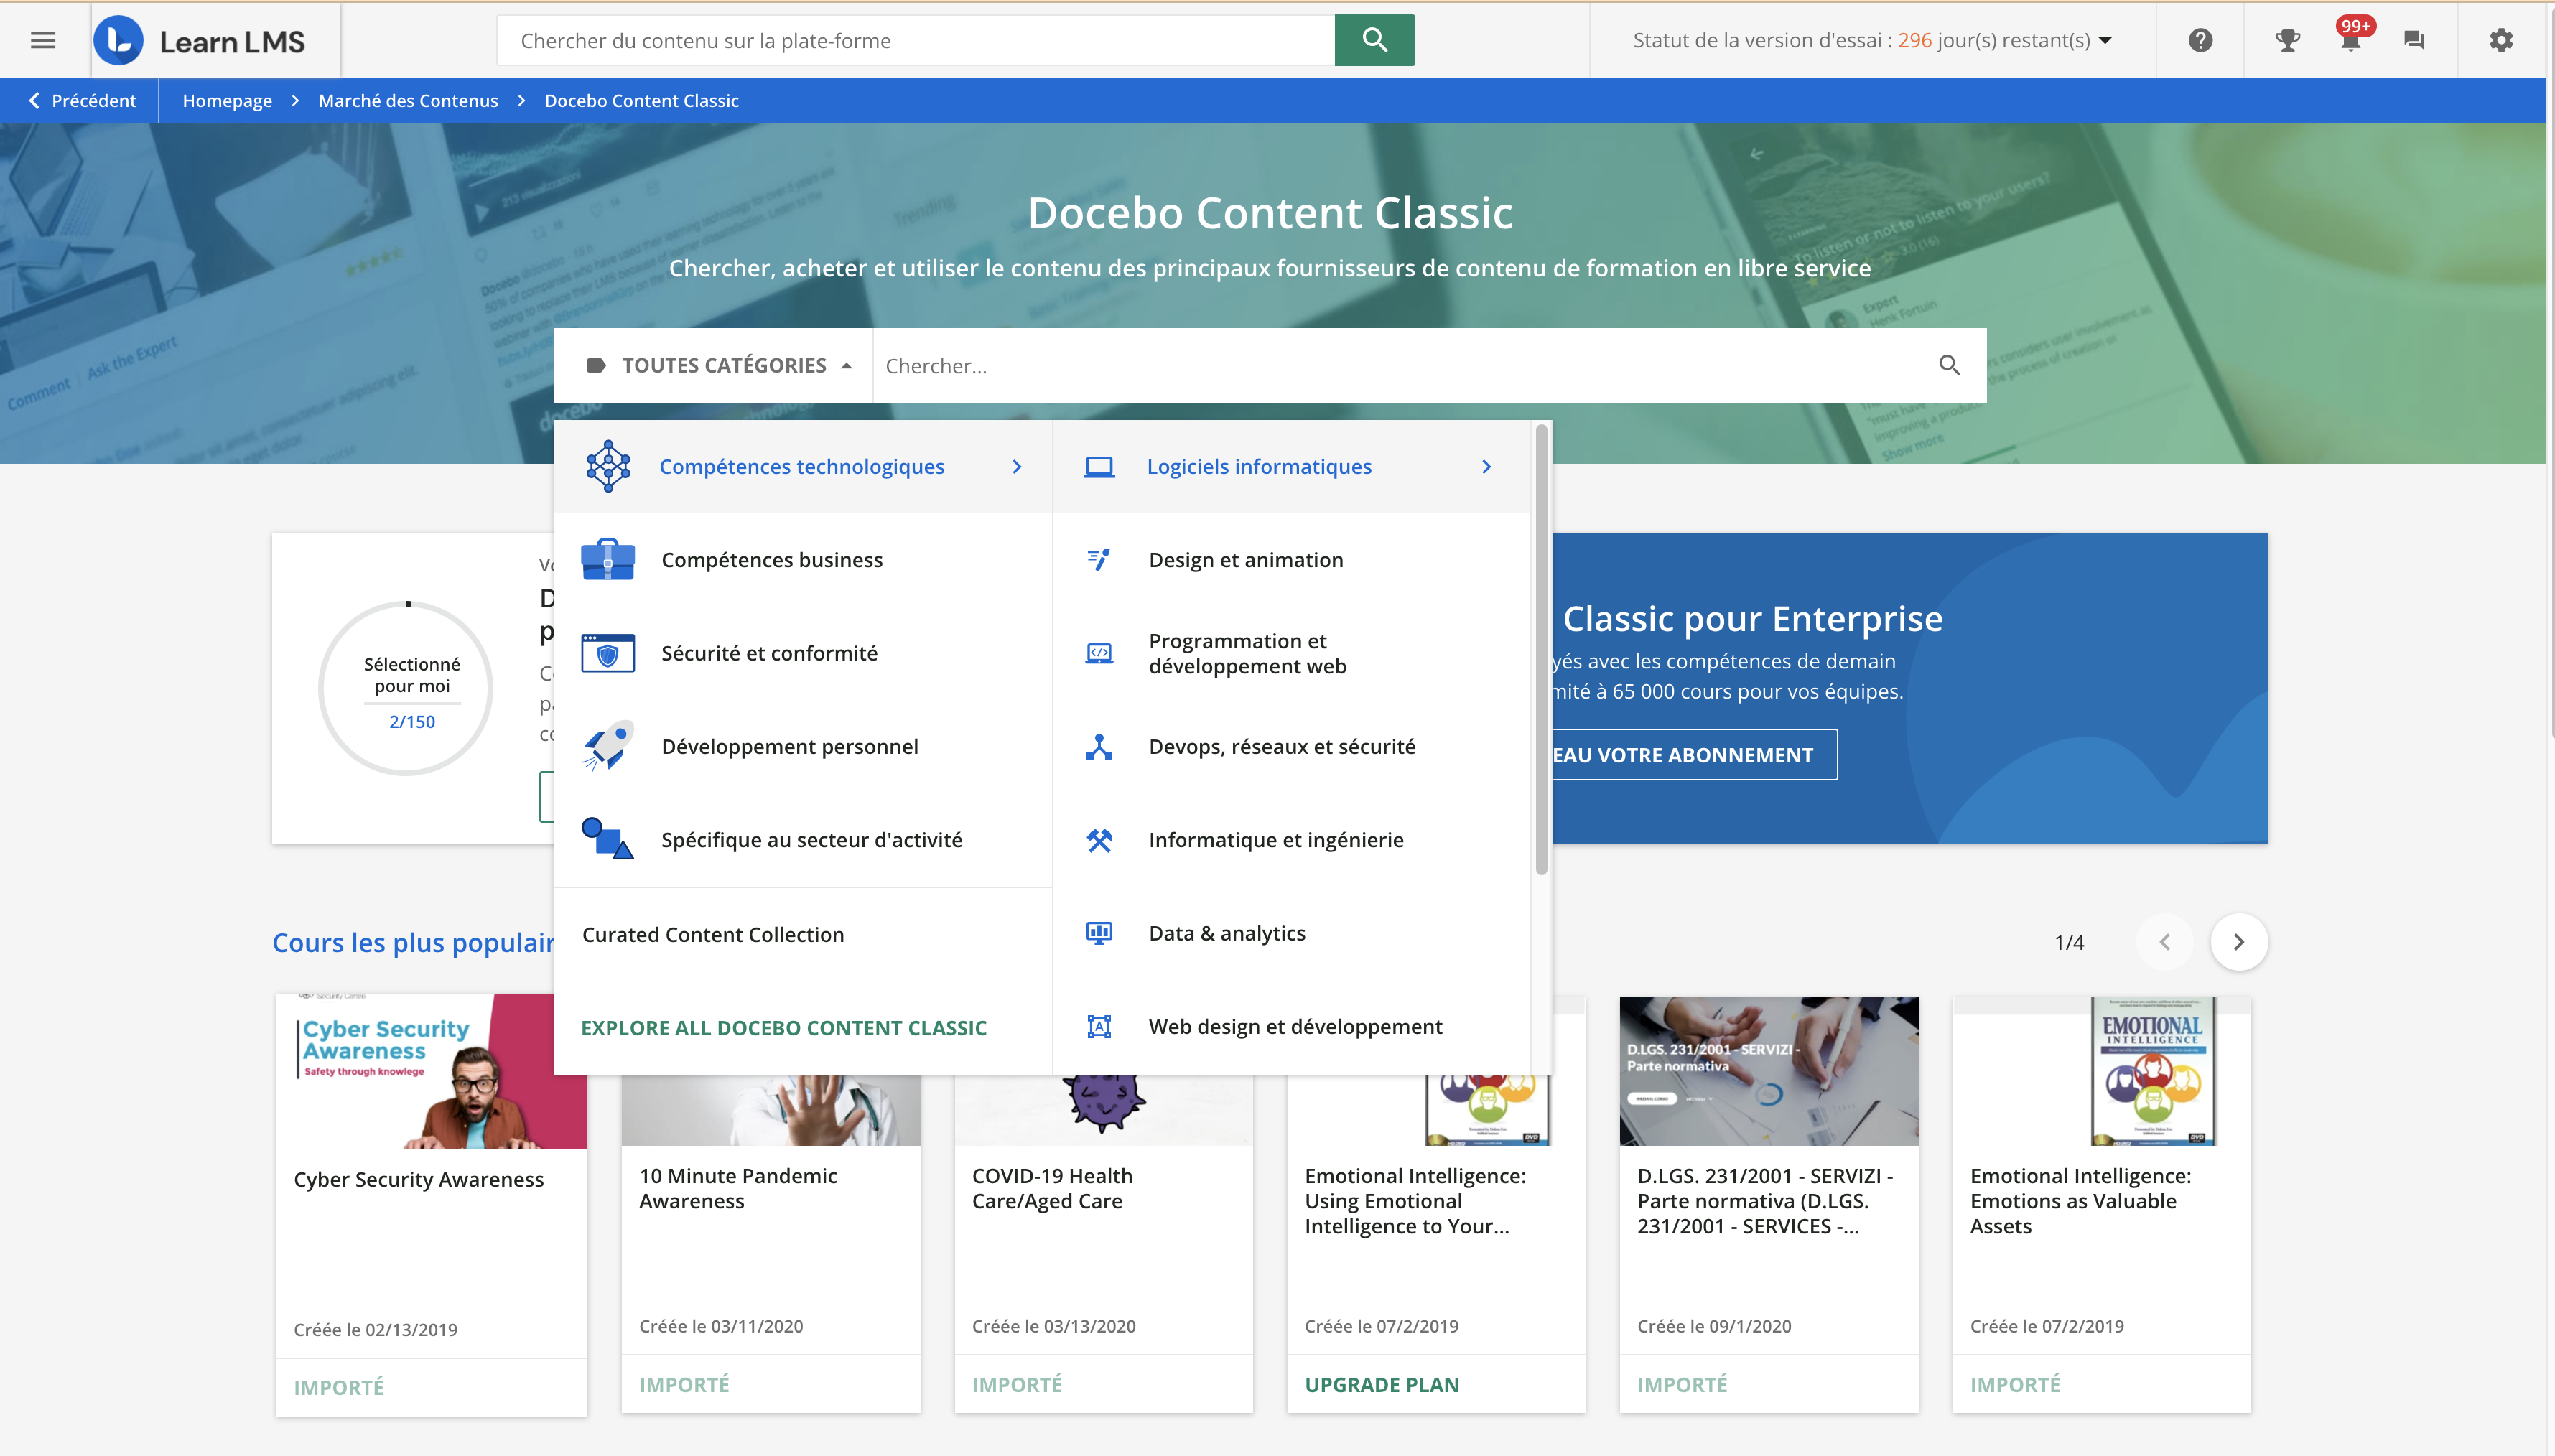Click the Data & analytics chart icon
Screen dimensions: 2555x1456
tap(1099, 933)
